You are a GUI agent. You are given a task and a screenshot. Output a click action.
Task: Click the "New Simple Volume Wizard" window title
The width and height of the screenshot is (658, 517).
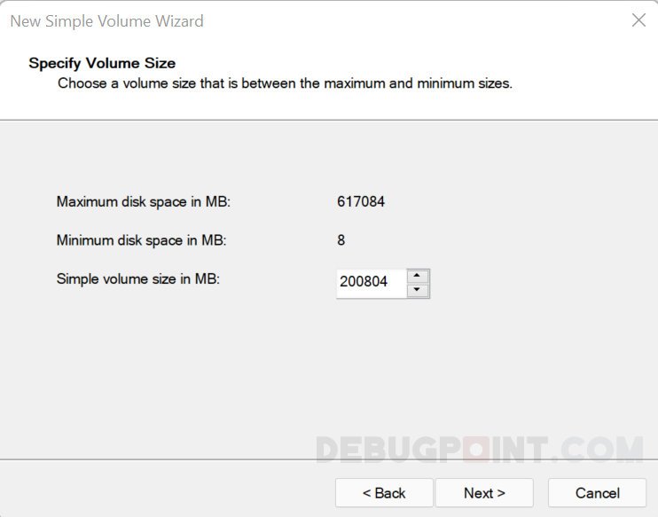coord(106,20)
